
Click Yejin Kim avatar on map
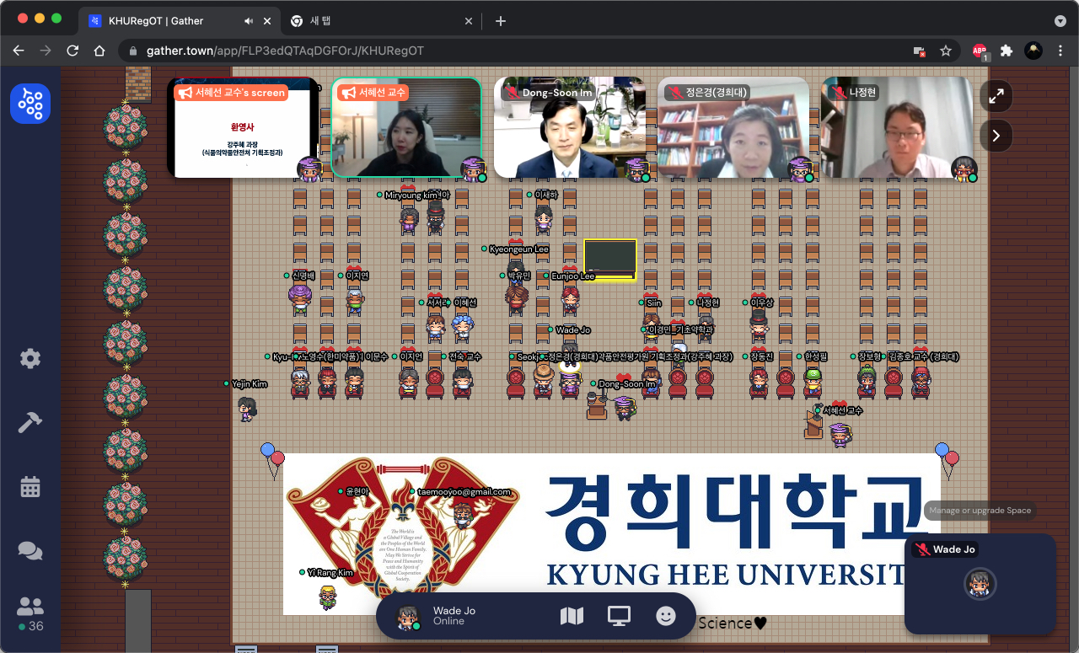246,409
